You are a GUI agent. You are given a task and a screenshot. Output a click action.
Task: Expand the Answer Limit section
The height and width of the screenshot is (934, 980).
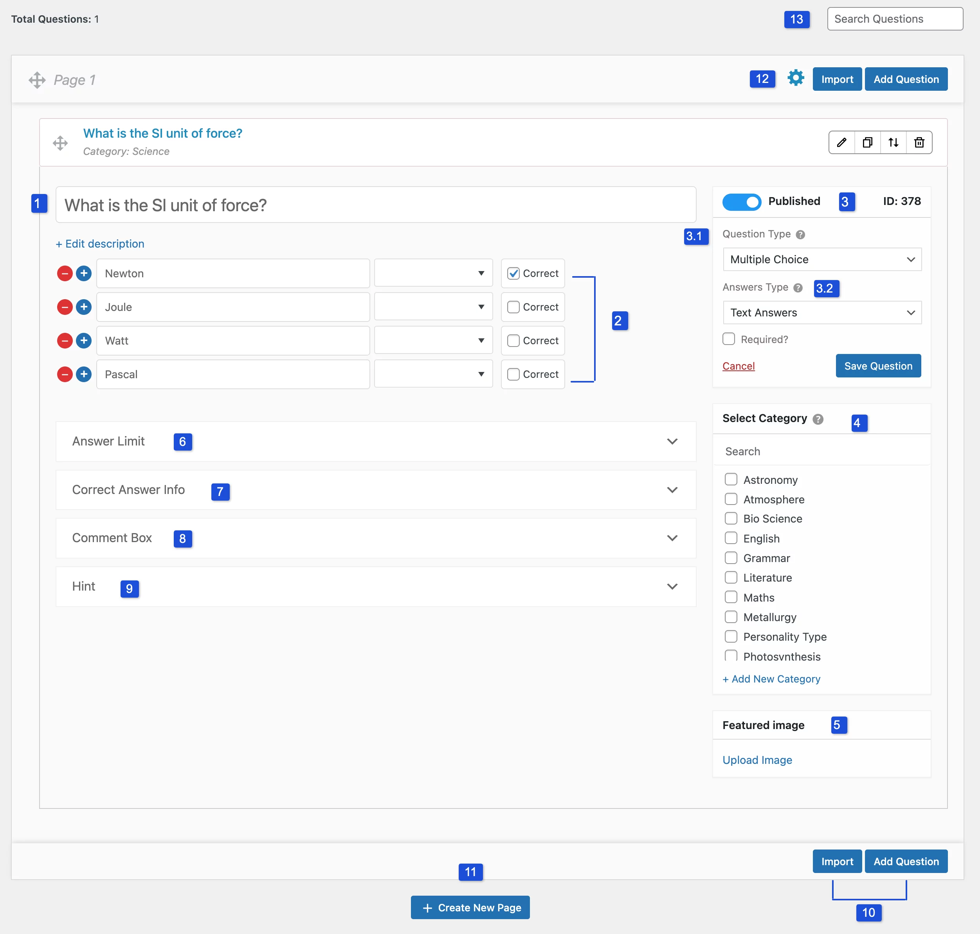672,441
